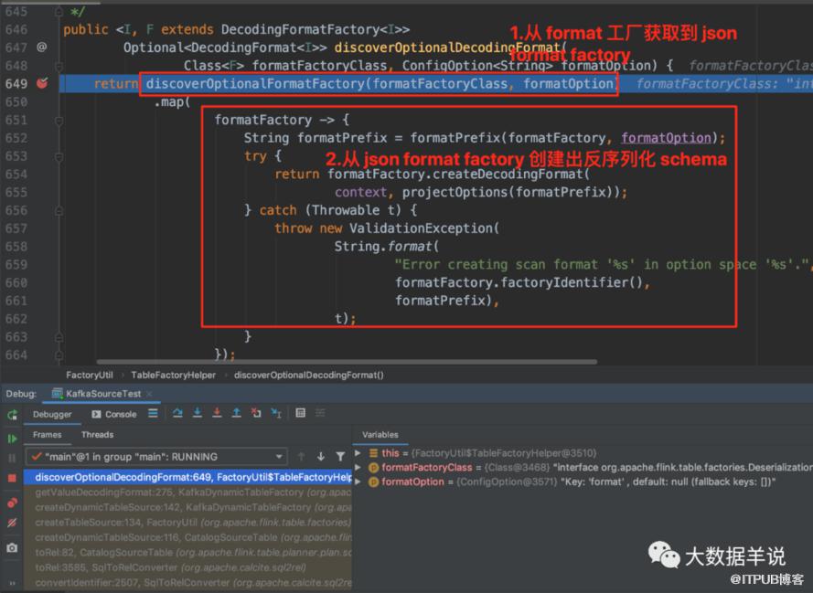Step out of the current method
Viewport: 813px width, 593px height.
(x=237, y=413)
